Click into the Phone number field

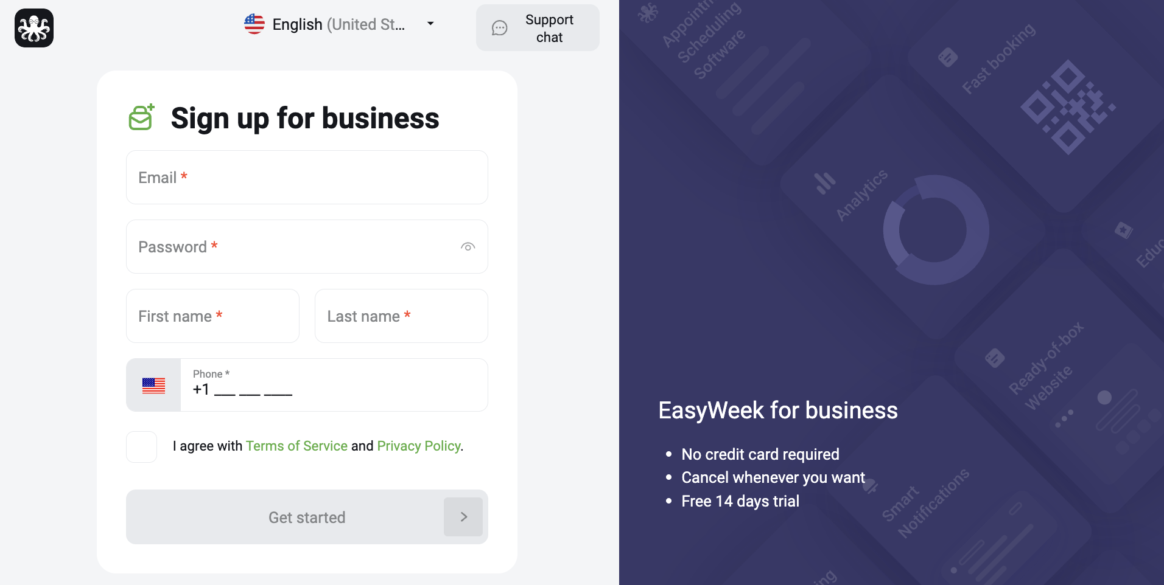click(334, 385)
